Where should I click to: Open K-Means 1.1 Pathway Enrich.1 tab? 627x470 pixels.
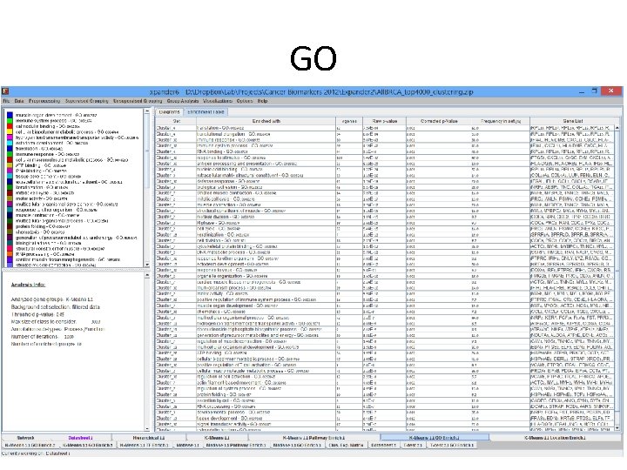[313, 438]
